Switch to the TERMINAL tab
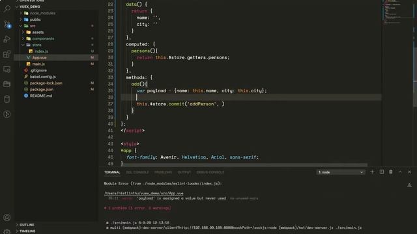Screen dimensions: 417x234 click(112, 172)
